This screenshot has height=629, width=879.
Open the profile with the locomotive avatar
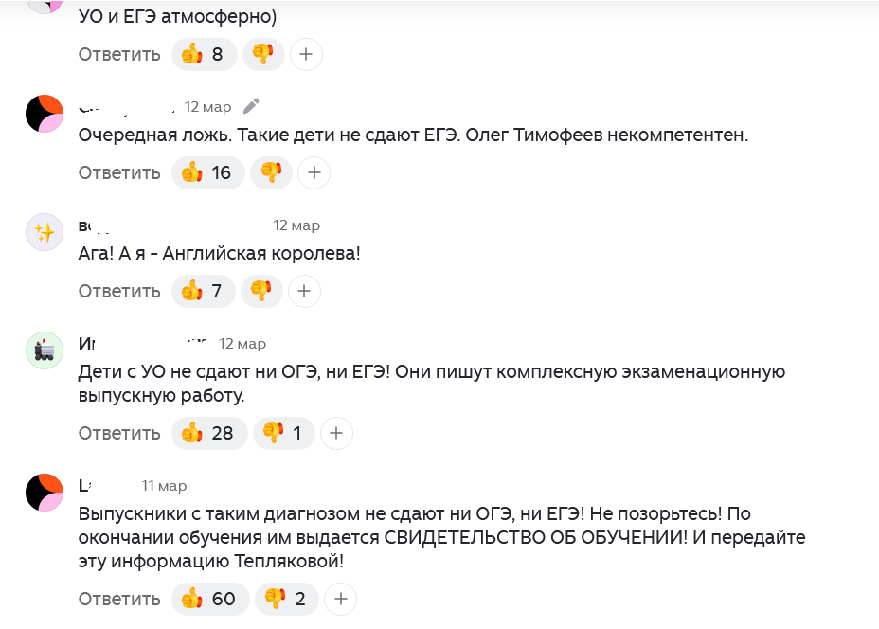tap(44, 350)
